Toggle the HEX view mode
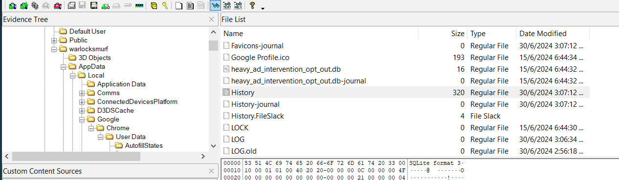Screen dimensions: 619x180 click(238, 6)
